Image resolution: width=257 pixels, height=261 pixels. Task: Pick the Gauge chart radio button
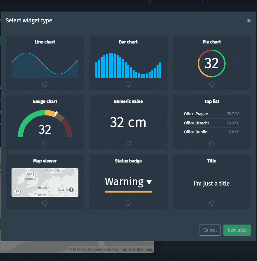tap(45, 144)
